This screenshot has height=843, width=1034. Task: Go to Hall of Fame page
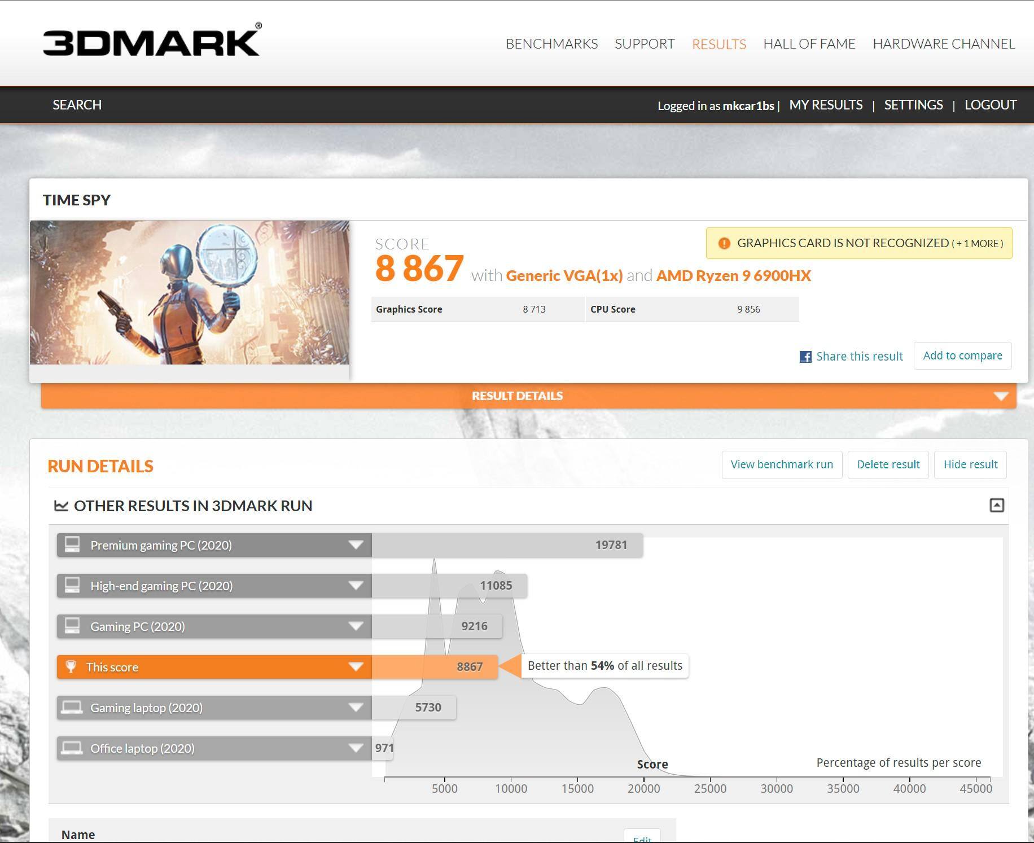(x=809, y=44)
